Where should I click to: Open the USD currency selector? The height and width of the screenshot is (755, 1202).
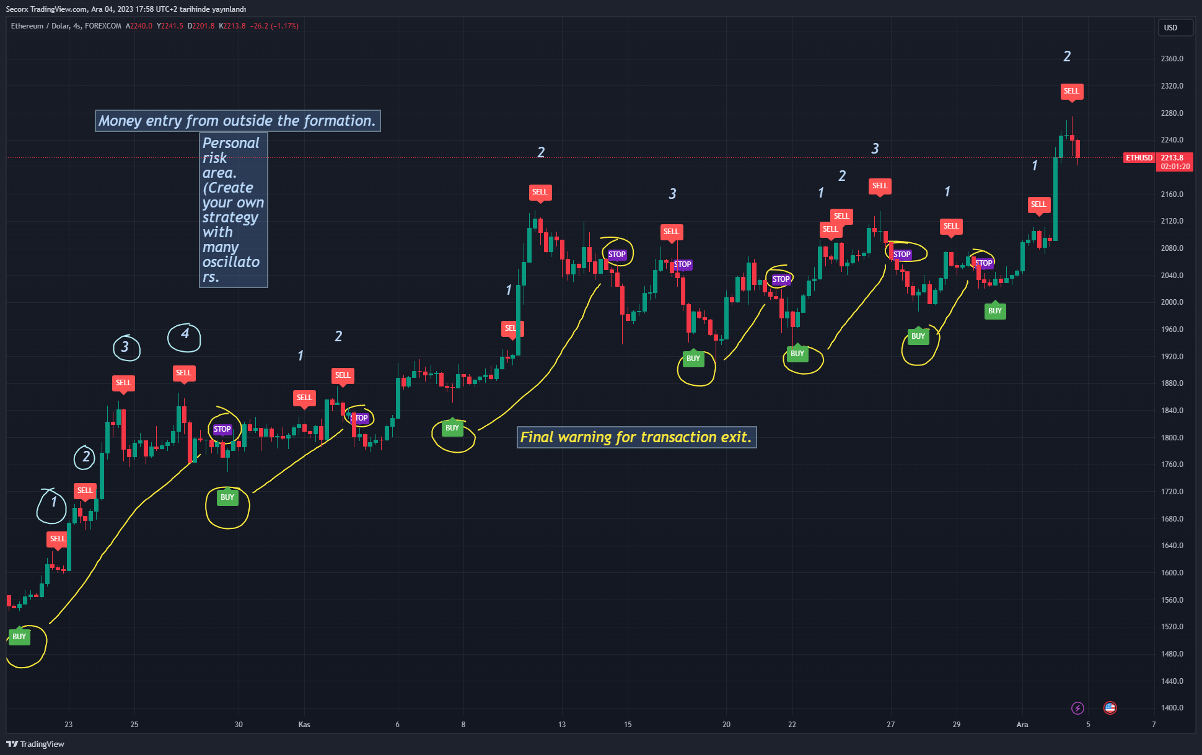(1175, 27)
